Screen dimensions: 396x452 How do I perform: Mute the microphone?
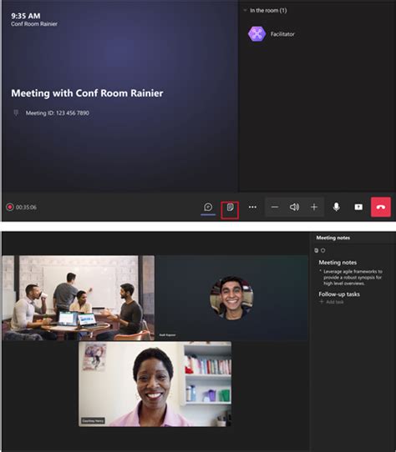pyautogui.click(x=336, y=207)
